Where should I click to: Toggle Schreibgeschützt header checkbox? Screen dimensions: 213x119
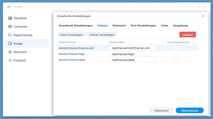pyautogui.click(x=164, y=42)
